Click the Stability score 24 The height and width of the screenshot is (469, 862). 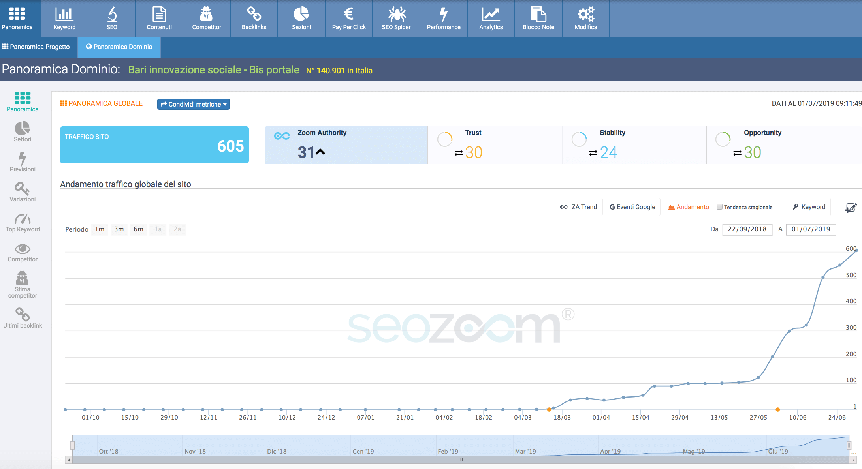pyautogui.click(x=608, y=152)
